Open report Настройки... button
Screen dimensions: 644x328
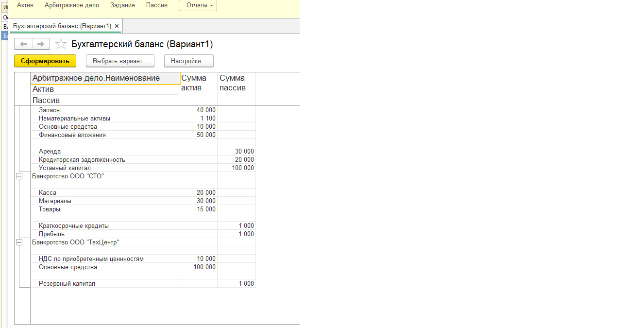click(x=189, y=61)
